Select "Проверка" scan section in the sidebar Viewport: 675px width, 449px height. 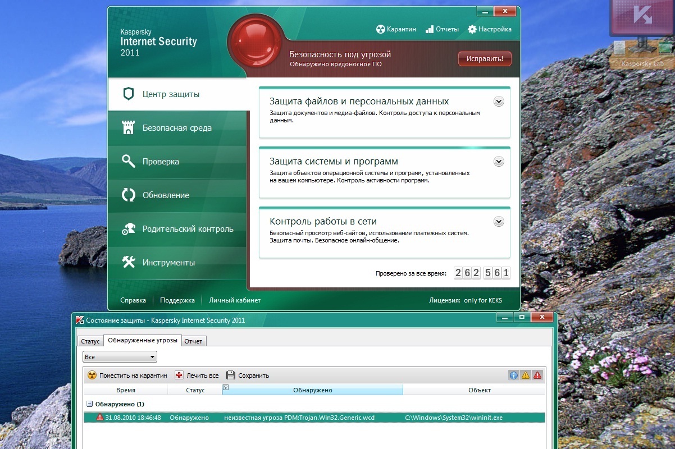(x=161, y=162)
